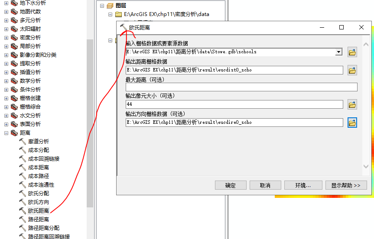Click the dialog scroll up arrow
The width and height of the screenshot is (374, 239).
366,44
